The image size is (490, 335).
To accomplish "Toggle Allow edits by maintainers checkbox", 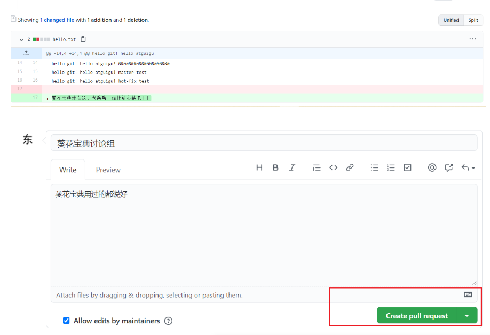I will pyautogui.click(x=66, y=320).
